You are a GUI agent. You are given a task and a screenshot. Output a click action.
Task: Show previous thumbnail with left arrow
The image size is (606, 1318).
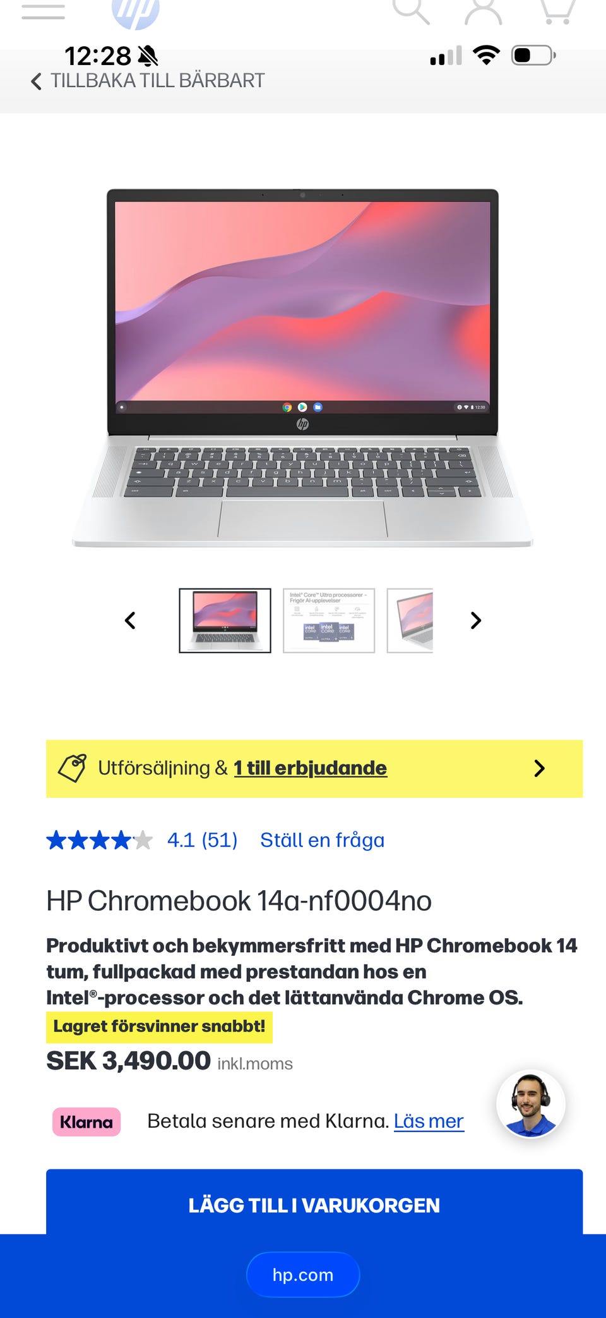130,621
